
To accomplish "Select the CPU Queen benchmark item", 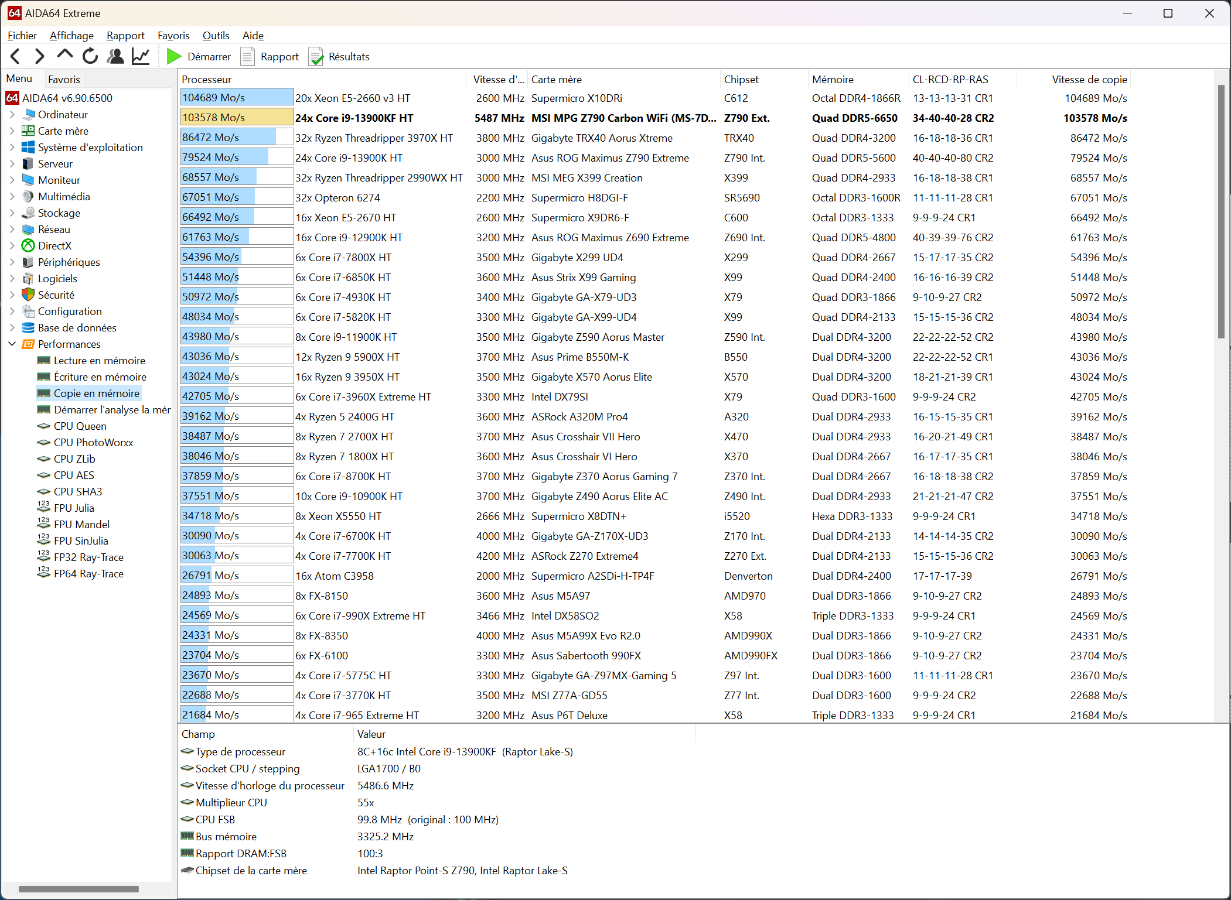I will (x=80, y=426).
